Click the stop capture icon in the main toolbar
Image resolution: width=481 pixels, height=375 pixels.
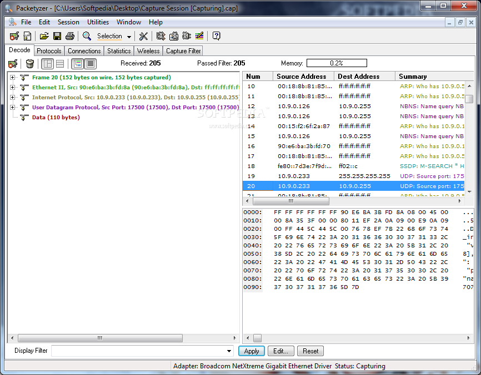pyautogui.click(x=14, y=36)
